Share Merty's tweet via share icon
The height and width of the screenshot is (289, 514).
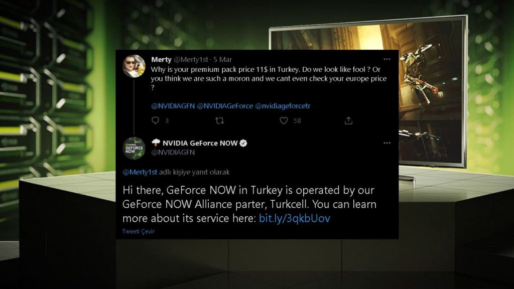coord(348,120)
